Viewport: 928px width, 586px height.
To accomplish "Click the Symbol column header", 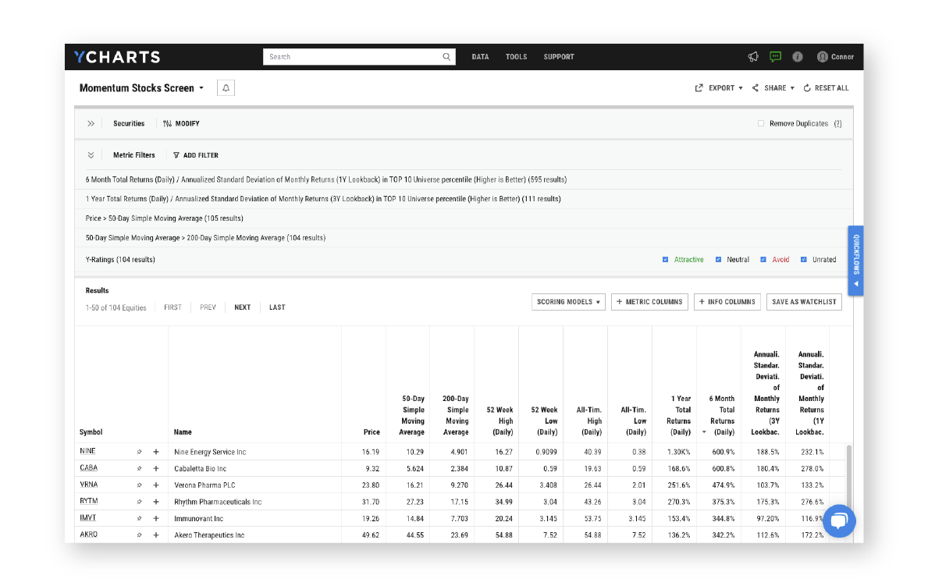I will coord(91,432).
